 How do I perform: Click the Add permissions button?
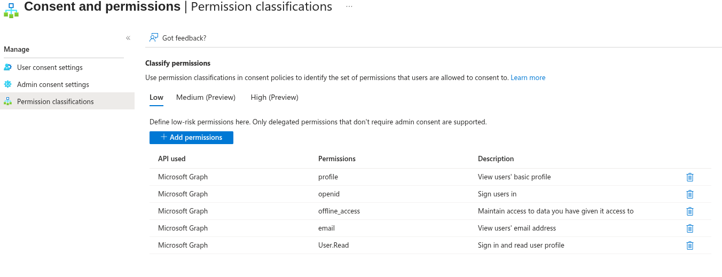tap(191, 138)
